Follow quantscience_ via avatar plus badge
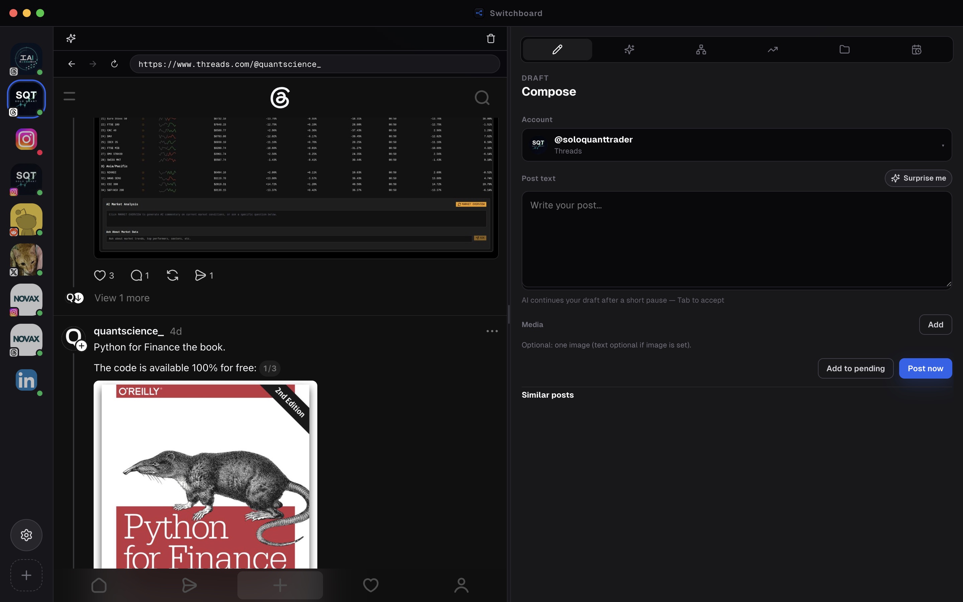This screenshot has width=963, height=602. click(x=82, y=345)
